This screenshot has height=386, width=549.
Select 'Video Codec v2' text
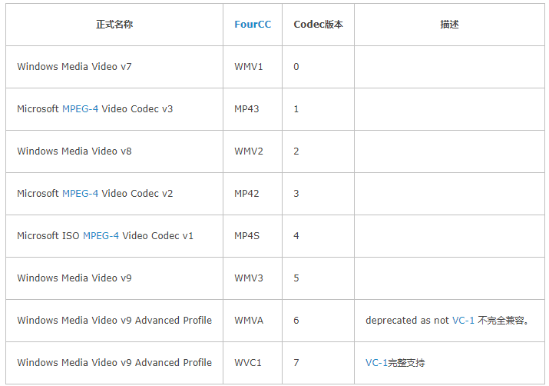[137, 194]
